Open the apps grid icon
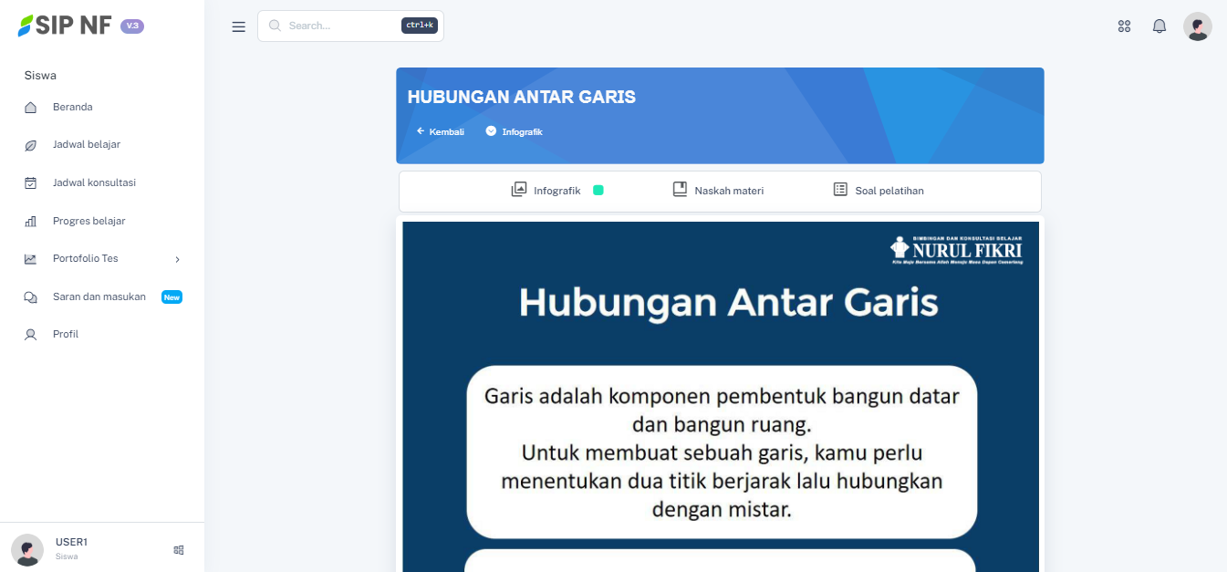This screenshot has width=1227, height=572. (x=1124, y=26)
